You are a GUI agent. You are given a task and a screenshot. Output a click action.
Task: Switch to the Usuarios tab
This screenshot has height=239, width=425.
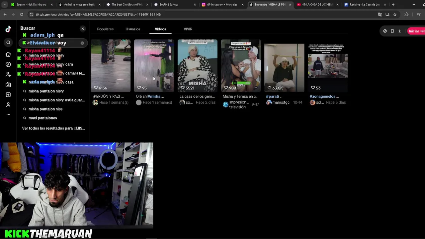133,29
